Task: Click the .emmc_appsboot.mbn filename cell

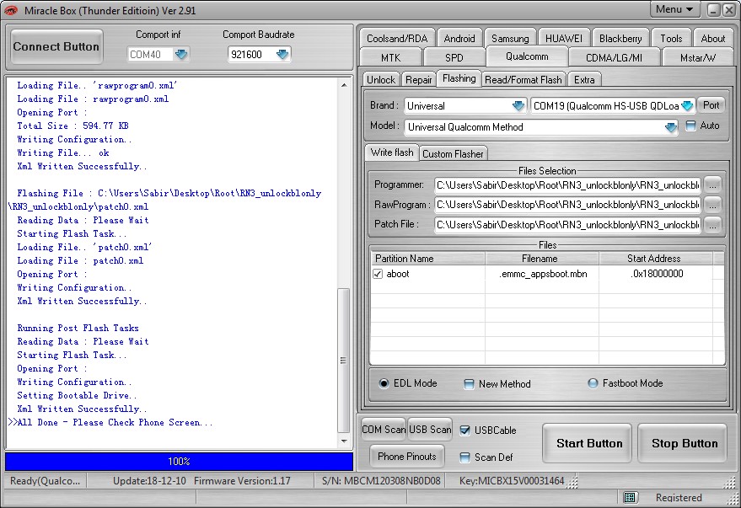Action: pos(543,274)
